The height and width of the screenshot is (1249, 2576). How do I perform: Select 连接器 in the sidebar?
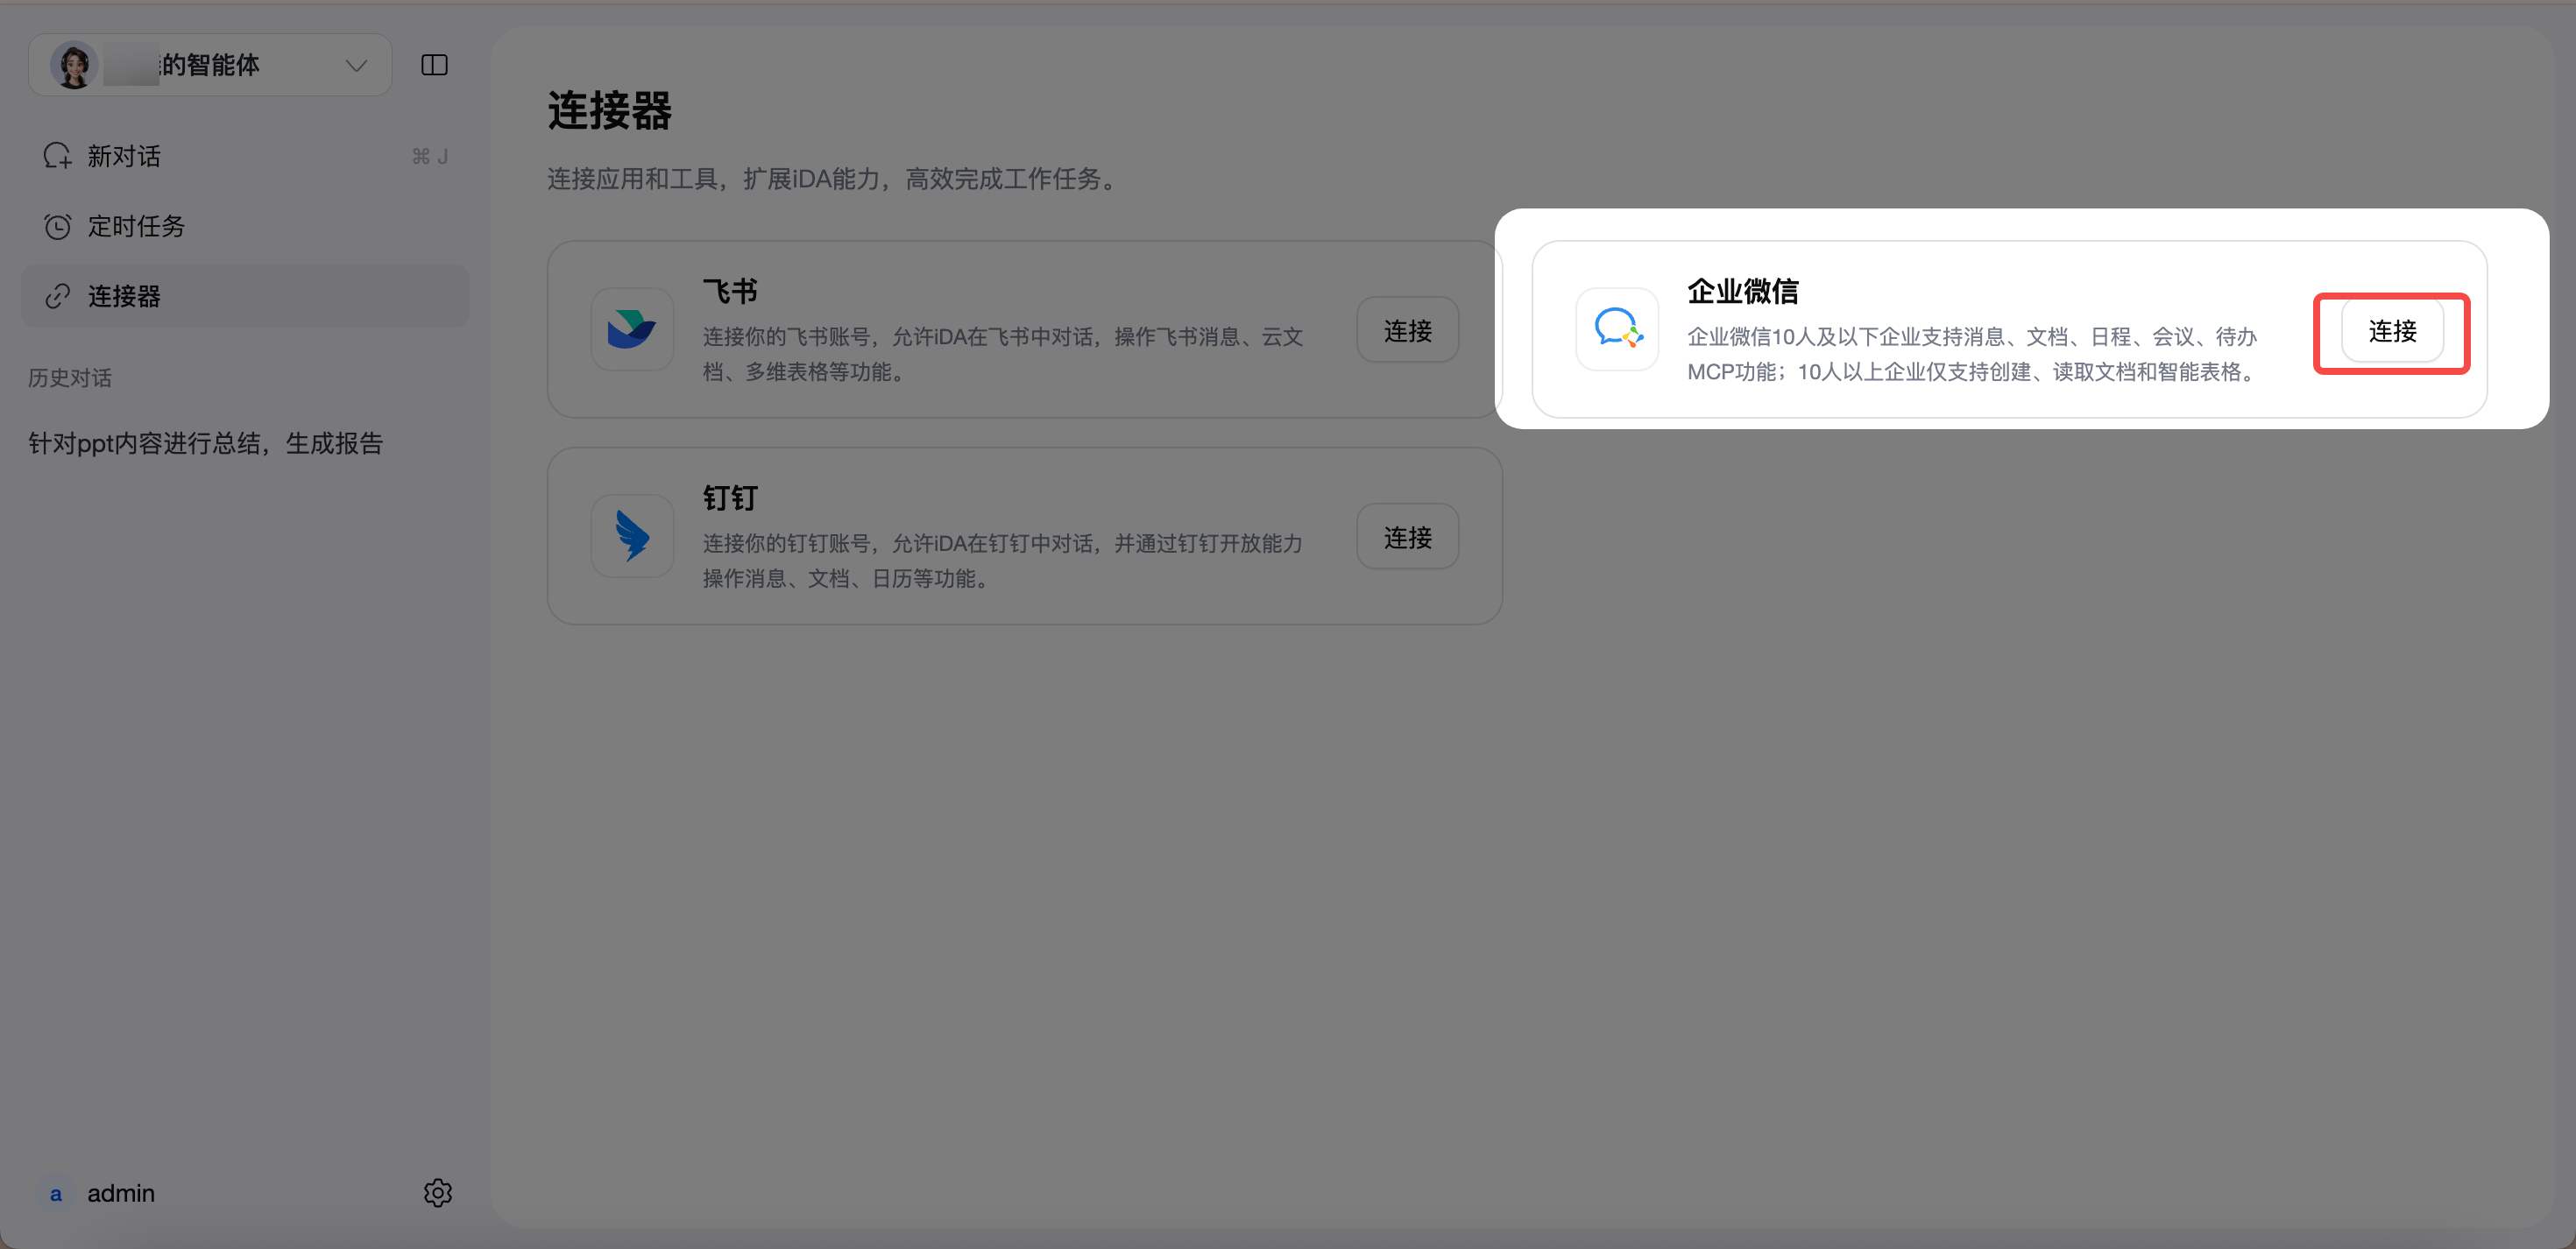click(245, 296)
